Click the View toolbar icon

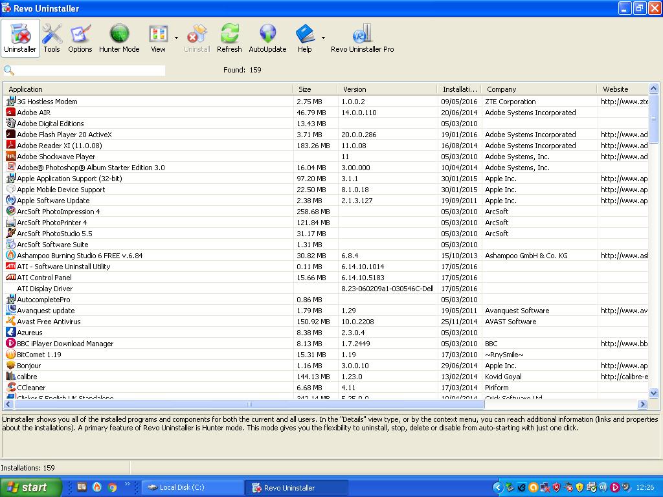point(158,38)
